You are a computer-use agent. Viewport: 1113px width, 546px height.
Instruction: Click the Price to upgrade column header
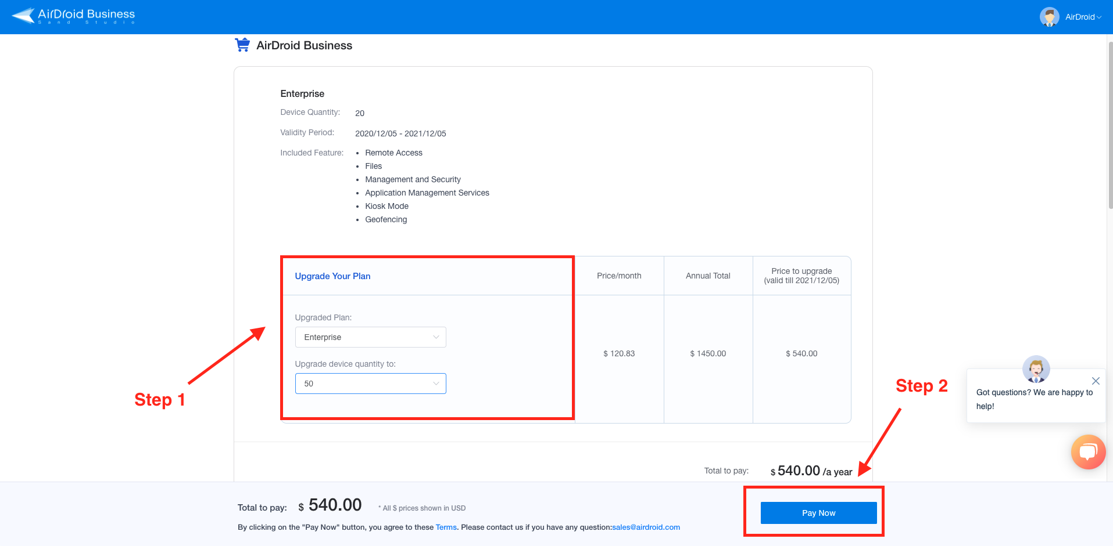click(x=801, y=276)
